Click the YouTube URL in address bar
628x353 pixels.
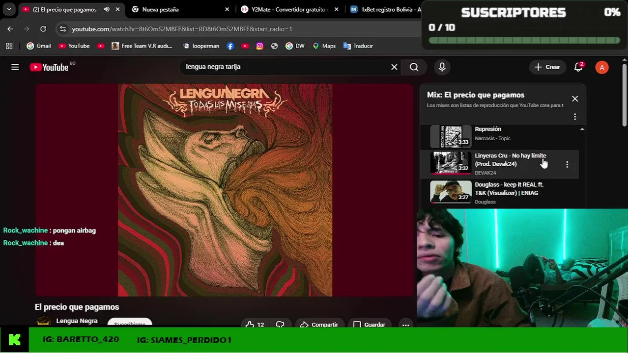click(x=182, y=29)
